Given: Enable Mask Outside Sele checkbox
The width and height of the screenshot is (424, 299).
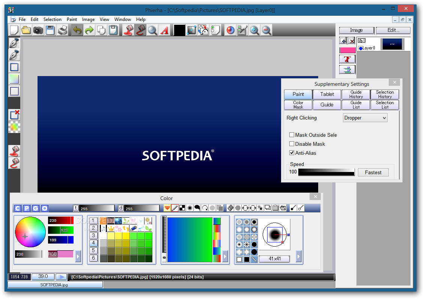Looking at the screenshot, I should pyautogui.click(x=292, y=135).
